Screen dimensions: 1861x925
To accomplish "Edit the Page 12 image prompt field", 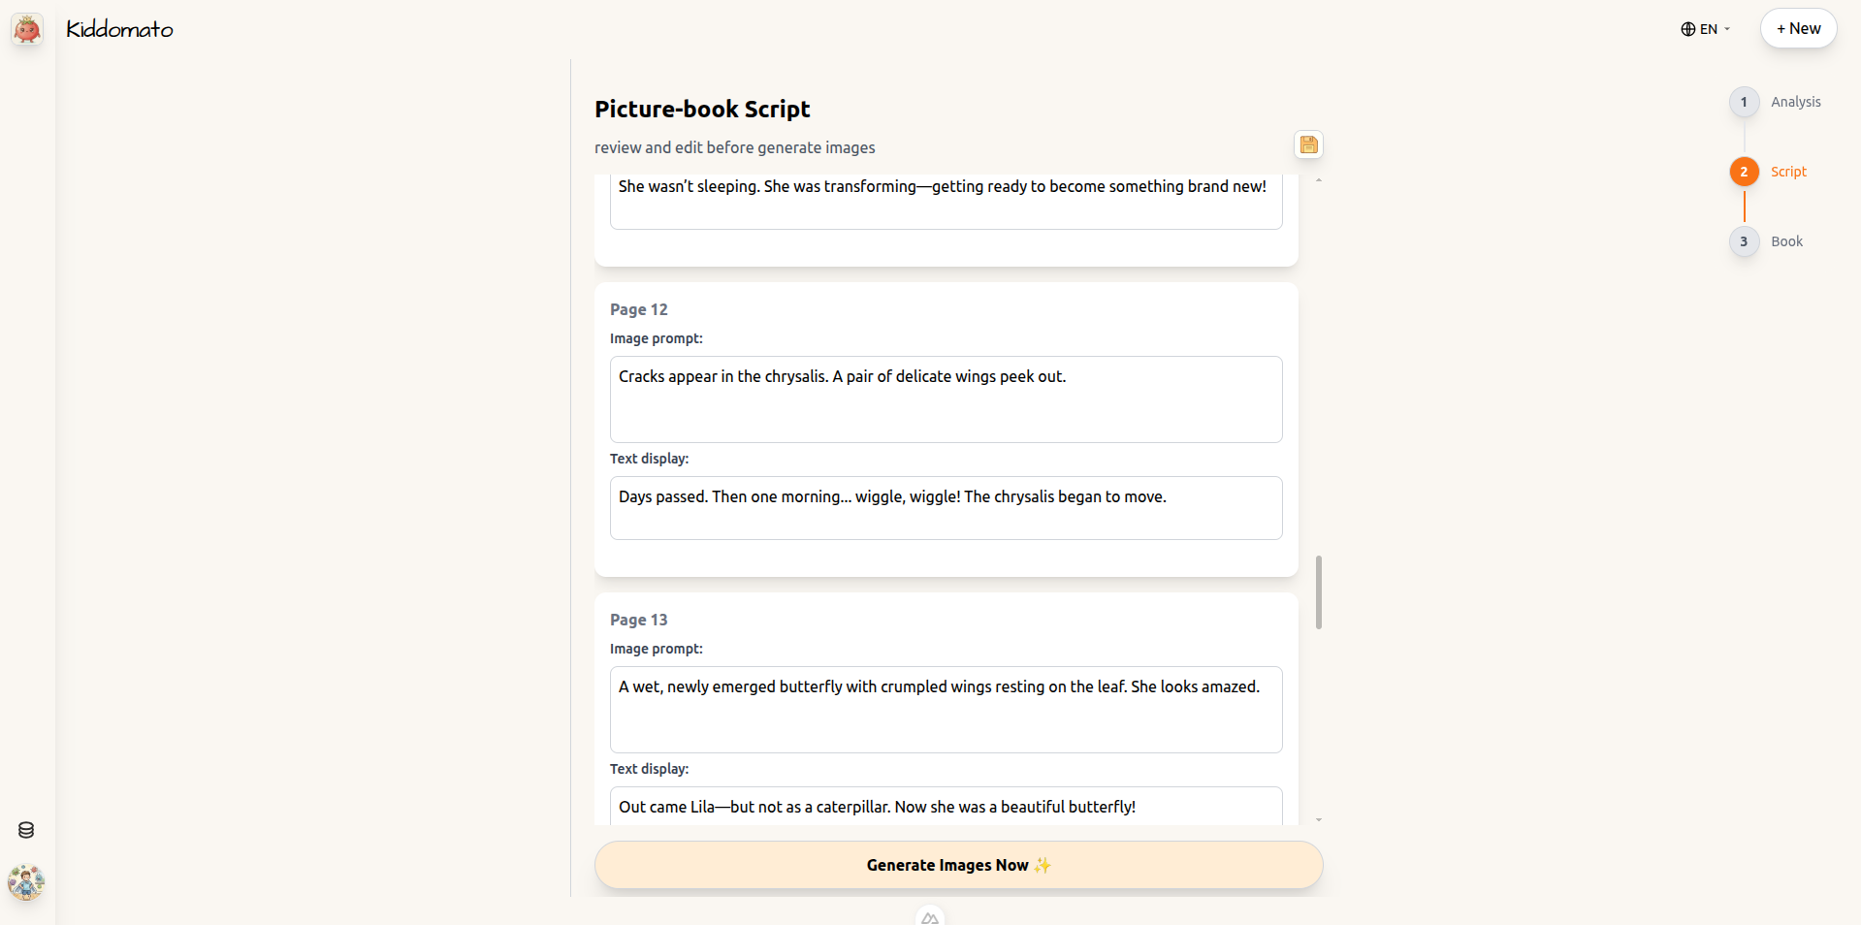I will (946, 399).
